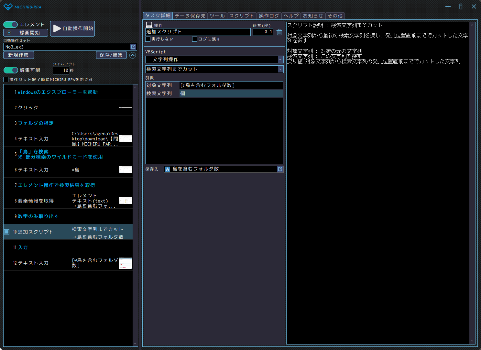Open the 文字列操作 category dropdown
Image resolution: width=481 pixels, height=350 pixels.
[x=280, y=60]
